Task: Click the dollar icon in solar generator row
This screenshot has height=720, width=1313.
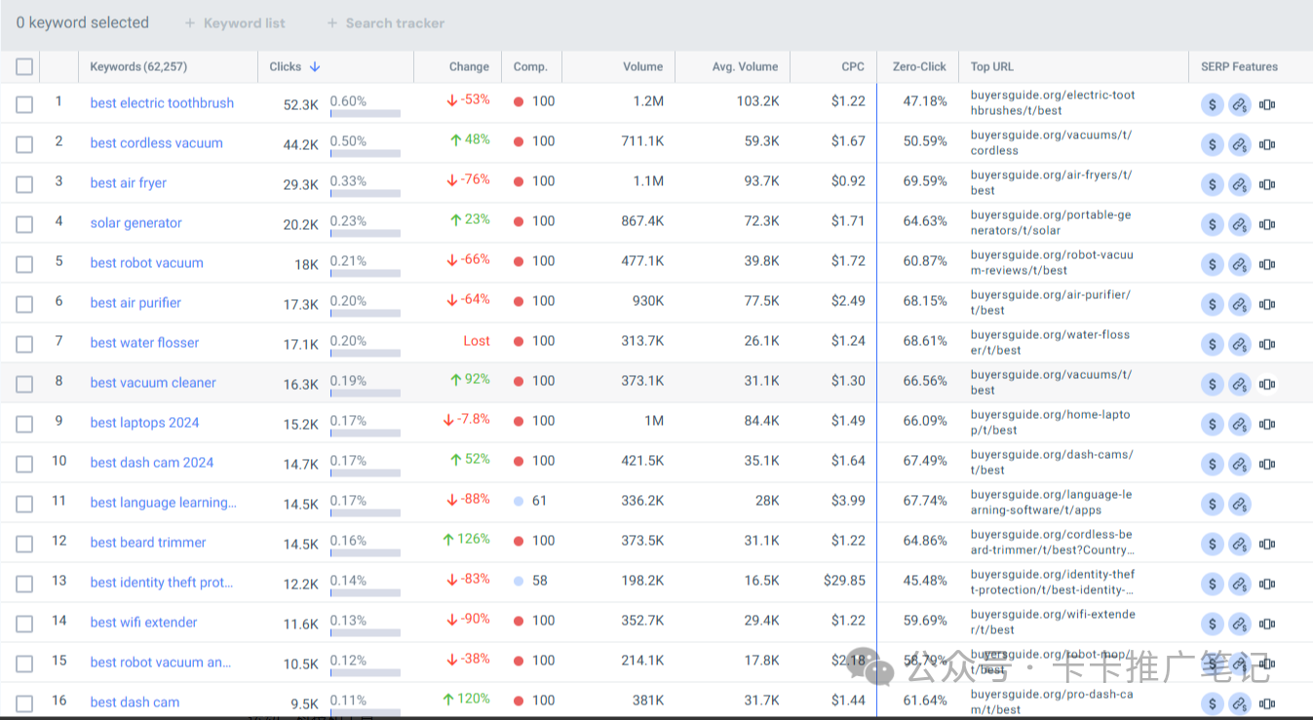Action: point(1212,224)
